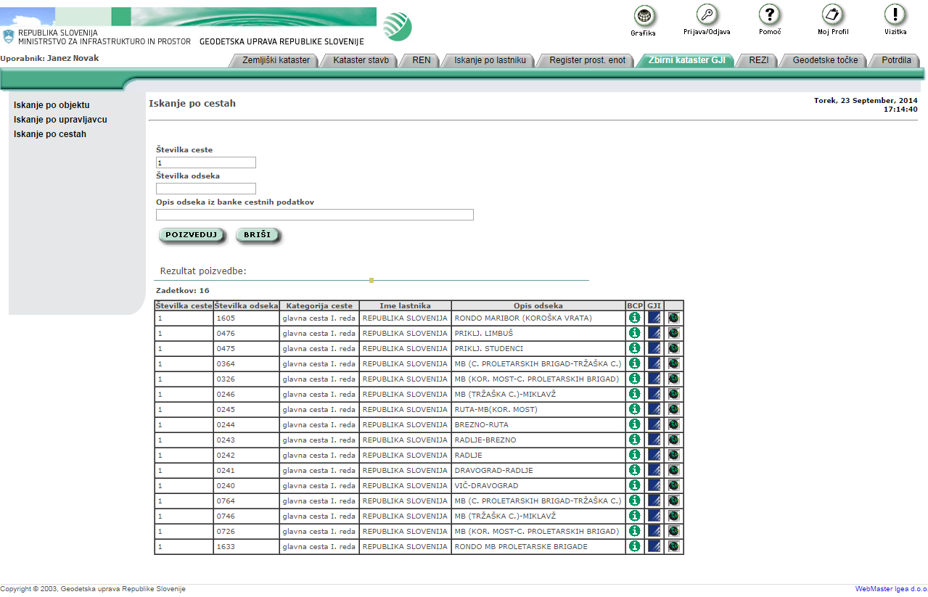Open GJI icon for section 0764

tap(654, 501)
